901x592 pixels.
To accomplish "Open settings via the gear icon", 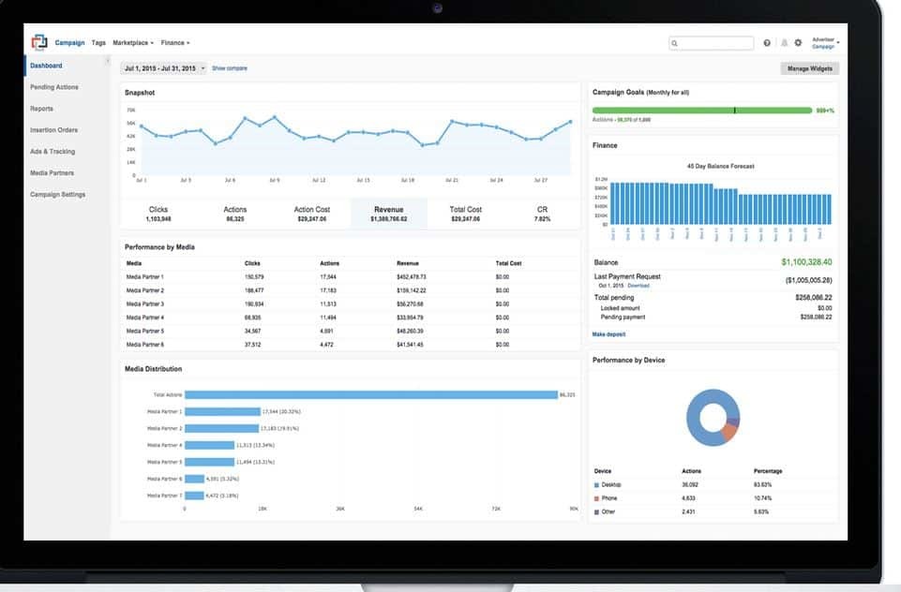I will (x=798, y=43).
